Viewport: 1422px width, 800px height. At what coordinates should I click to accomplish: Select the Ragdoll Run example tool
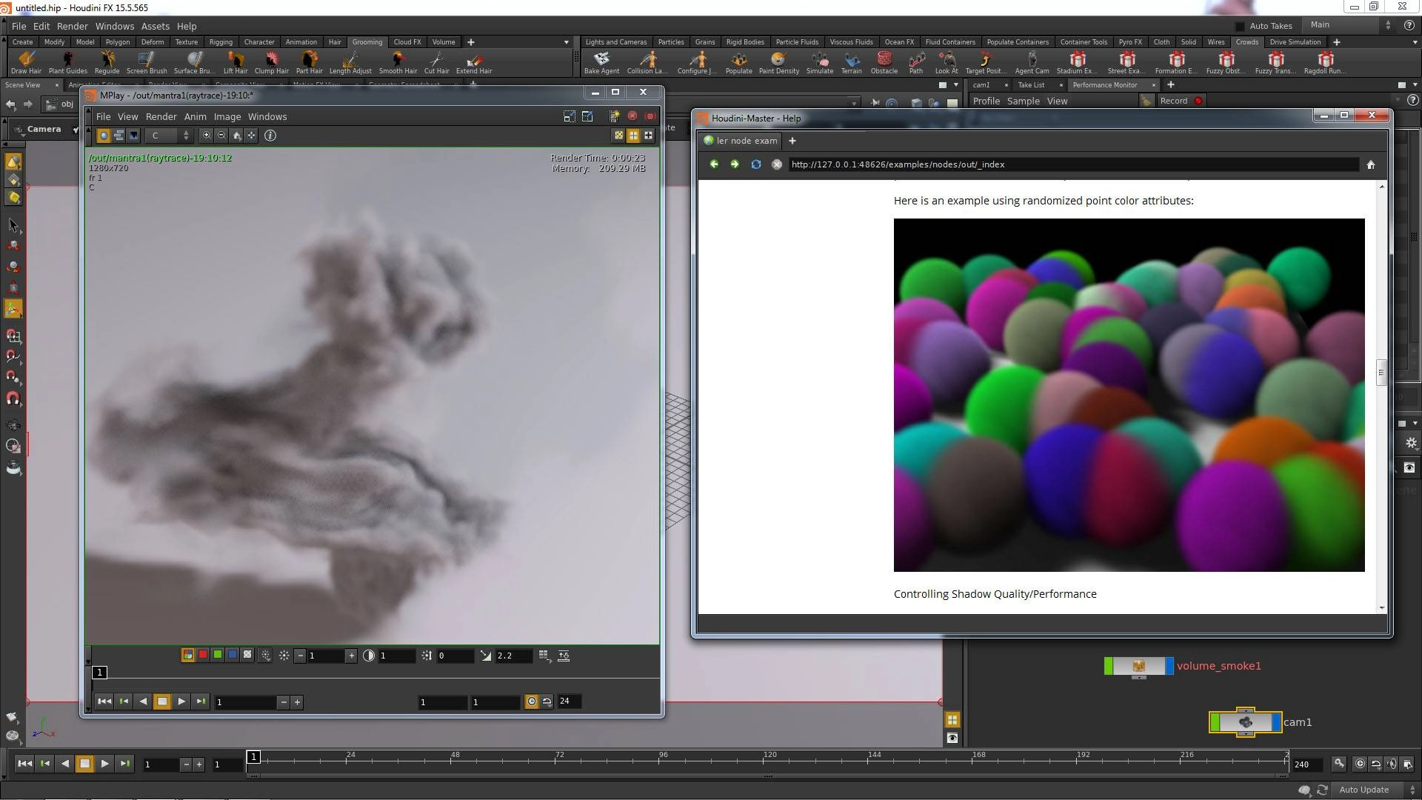(1324, 62)
